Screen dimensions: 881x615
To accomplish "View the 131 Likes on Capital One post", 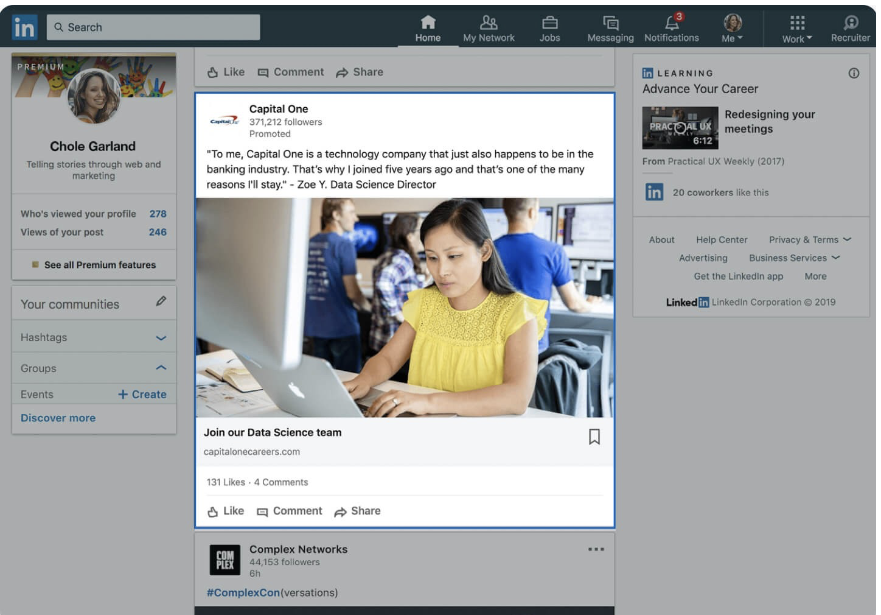I will [226, 482].
